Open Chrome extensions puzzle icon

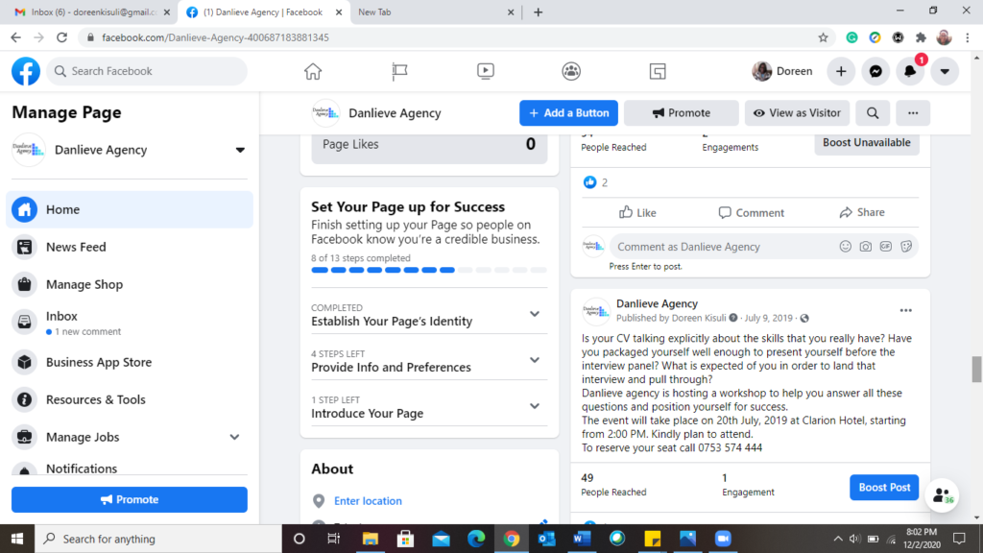coord(921,37)
